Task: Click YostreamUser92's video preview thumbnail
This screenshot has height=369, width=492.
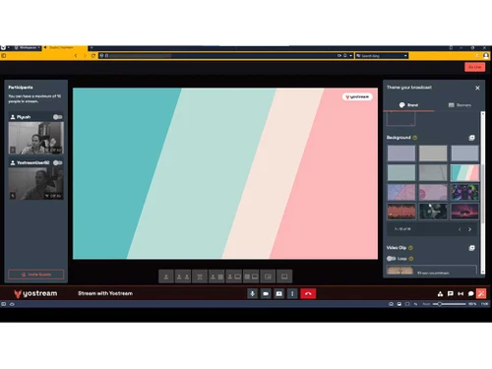Action: pos(36,183)
